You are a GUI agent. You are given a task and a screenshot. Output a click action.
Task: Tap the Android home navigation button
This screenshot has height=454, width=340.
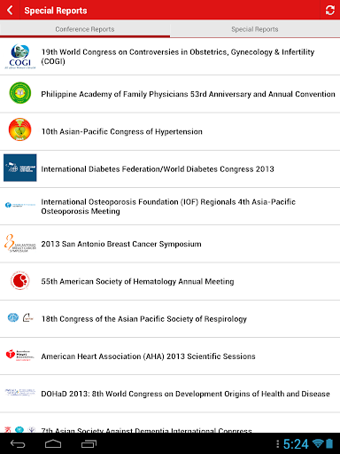pos(53,443)
